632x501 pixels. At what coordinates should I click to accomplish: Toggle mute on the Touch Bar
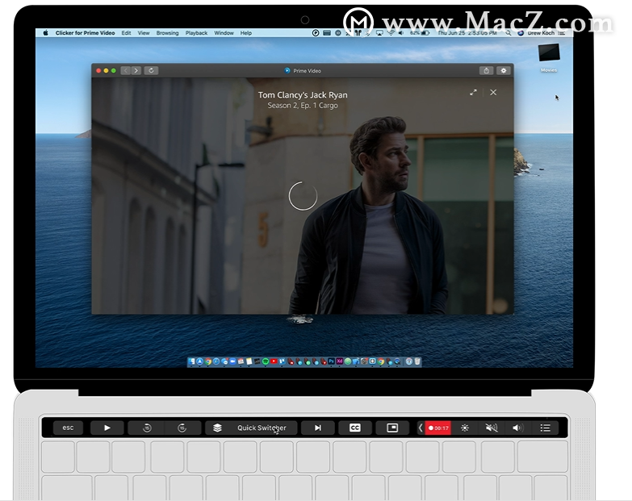(x=492, y=428)
